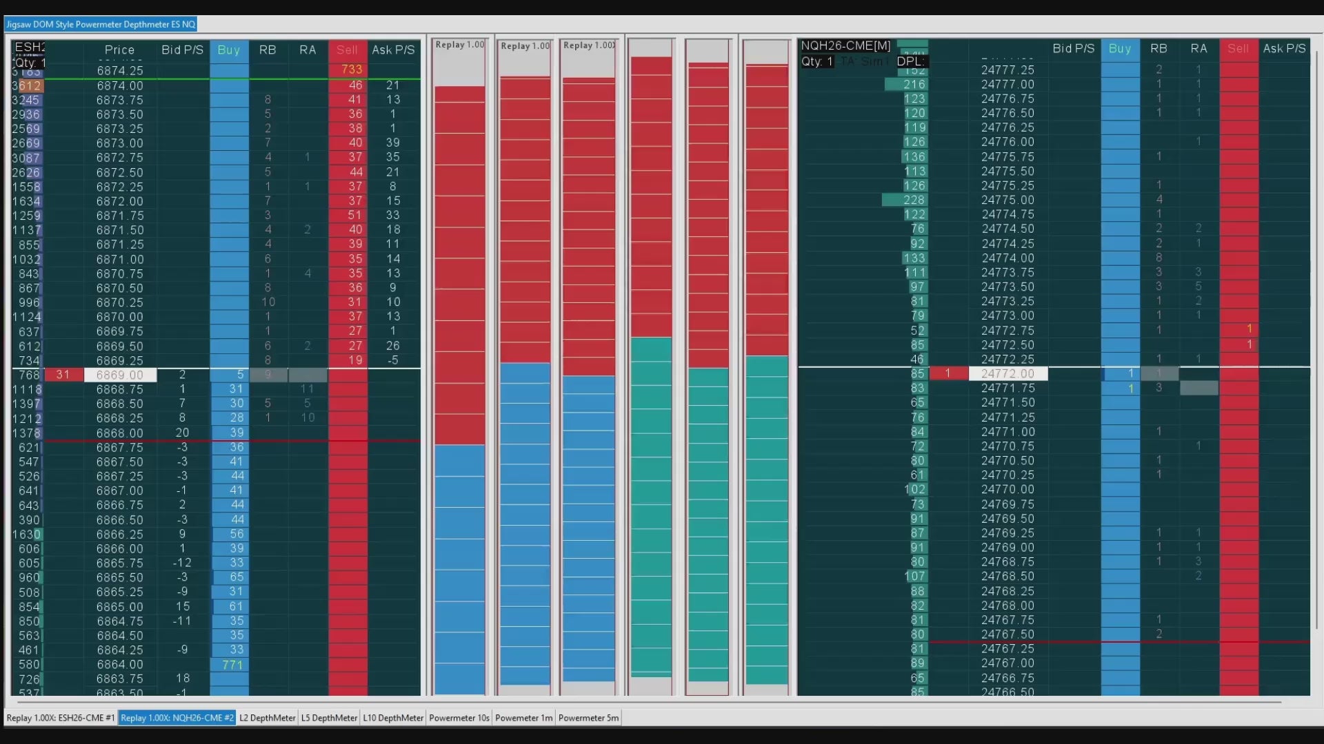Click the ES DOM Bid P/S column header
This screenshot has height=744, width=1324.
(x=183, y=50)
